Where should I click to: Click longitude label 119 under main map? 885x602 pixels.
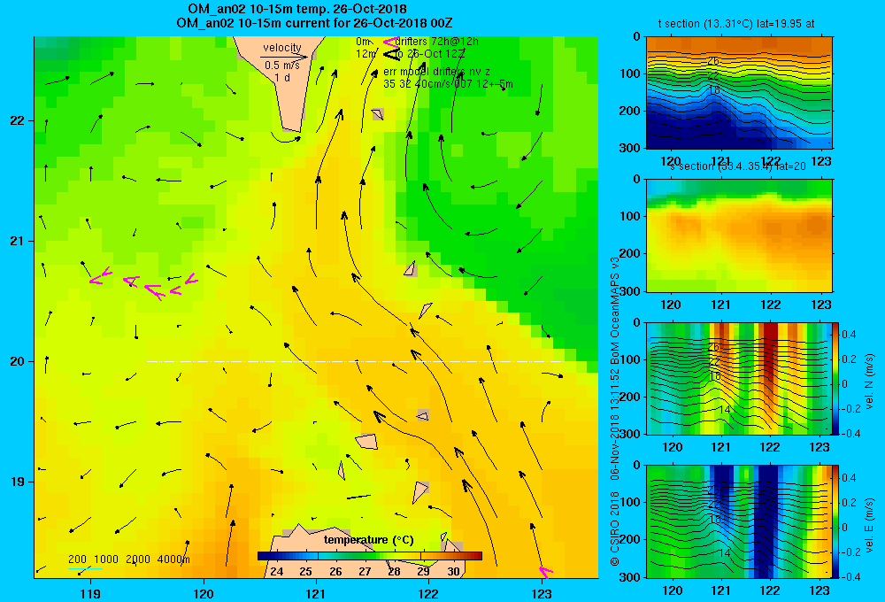click(90, 593)
